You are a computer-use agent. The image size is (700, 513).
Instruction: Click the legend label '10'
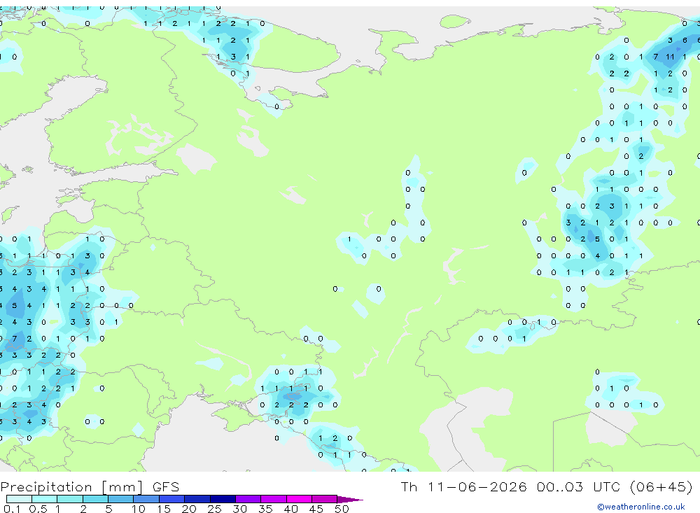coord(139,509)
